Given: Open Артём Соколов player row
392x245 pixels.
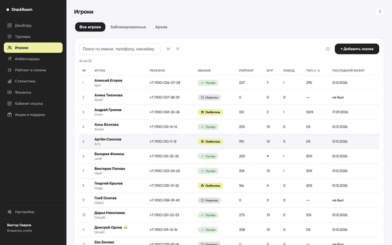Looking at the screenshot, I should [x=229, y=142].
